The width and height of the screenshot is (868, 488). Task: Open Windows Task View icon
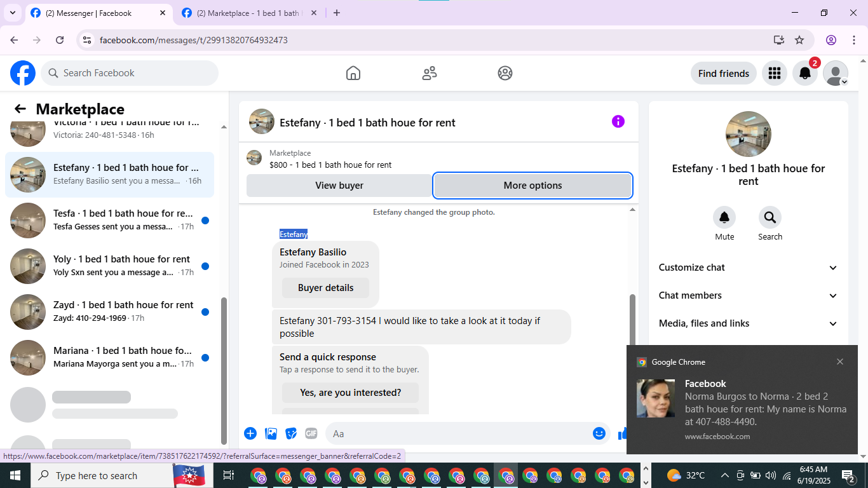point(229,475)
